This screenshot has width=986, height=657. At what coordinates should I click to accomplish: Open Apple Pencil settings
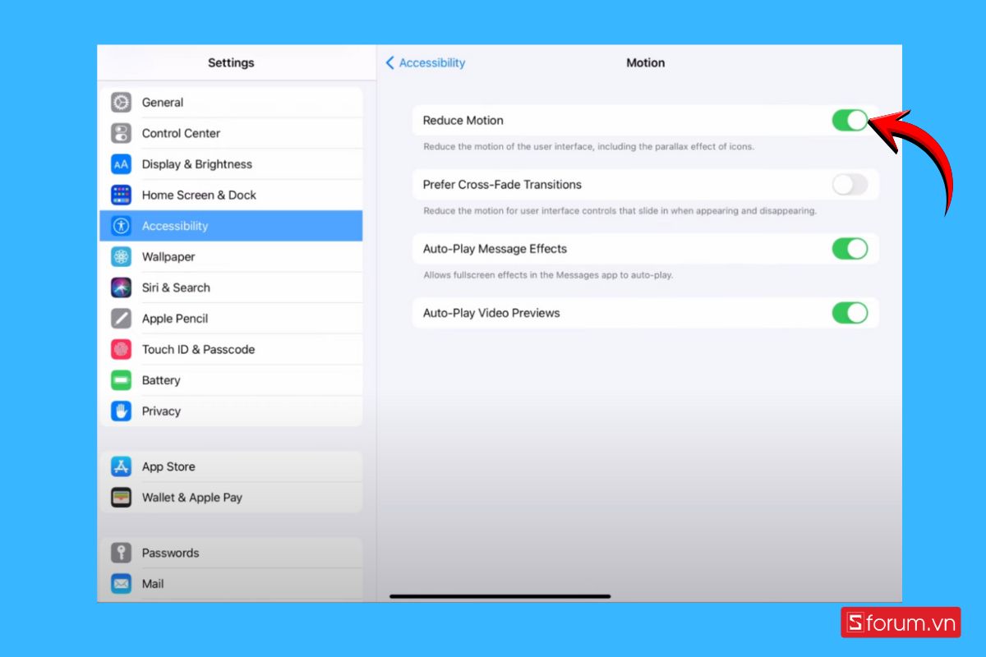click(231, 319)
